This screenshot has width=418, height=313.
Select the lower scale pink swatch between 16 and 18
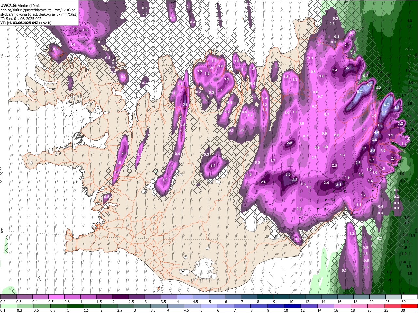point(343,306)
